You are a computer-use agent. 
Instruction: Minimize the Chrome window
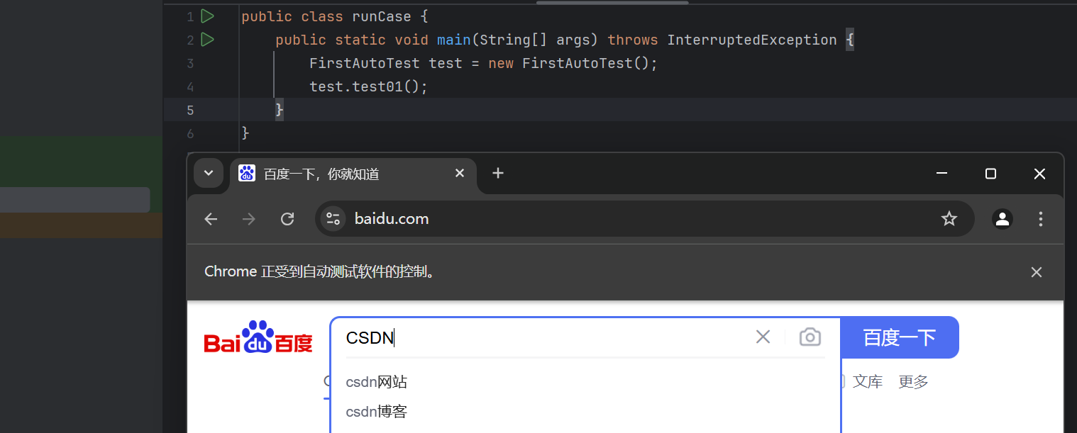pos(942,174)
